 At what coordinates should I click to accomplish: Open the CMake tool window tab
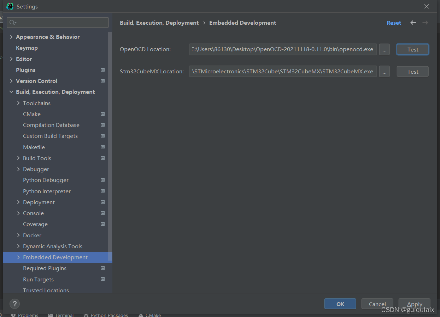click(149, 315)
